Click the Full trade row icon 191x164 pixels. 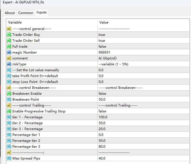click(x=9, y=47)
